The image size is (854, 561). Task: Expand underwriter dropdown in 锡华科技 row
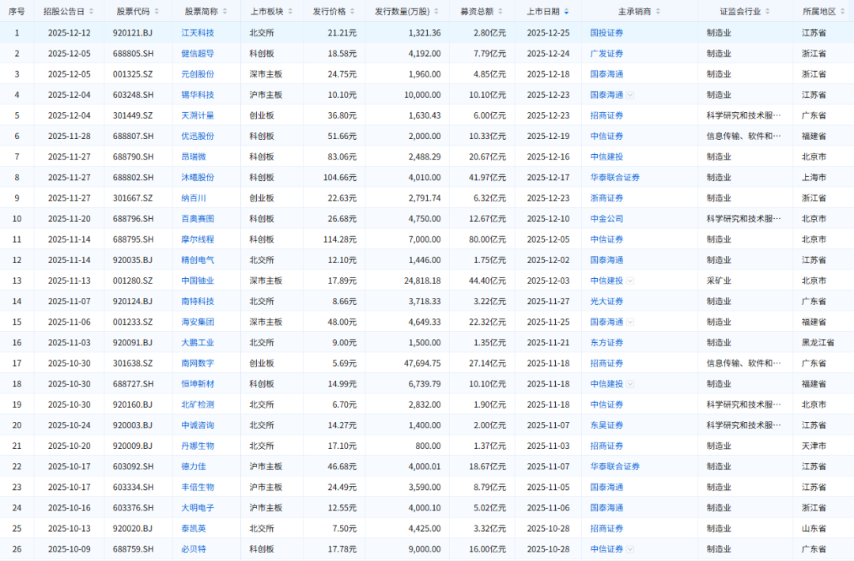(630, 95)
